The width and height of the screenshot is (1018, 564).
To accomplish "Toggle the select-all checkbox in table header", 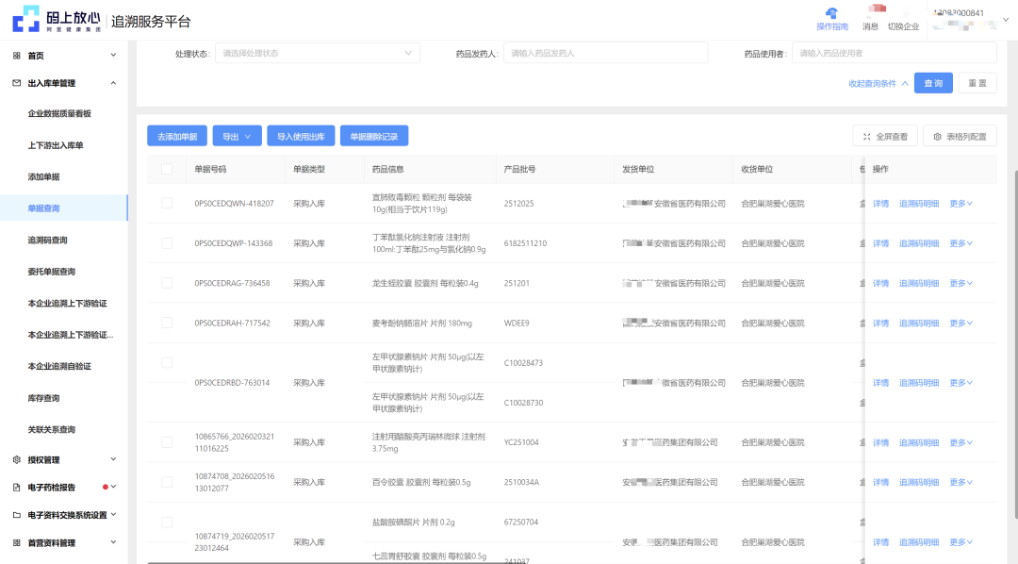I will pyautogui.click(x=167, y=170).
